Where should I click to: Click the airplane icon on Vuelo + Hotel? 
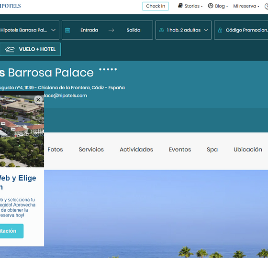point(10,49)
